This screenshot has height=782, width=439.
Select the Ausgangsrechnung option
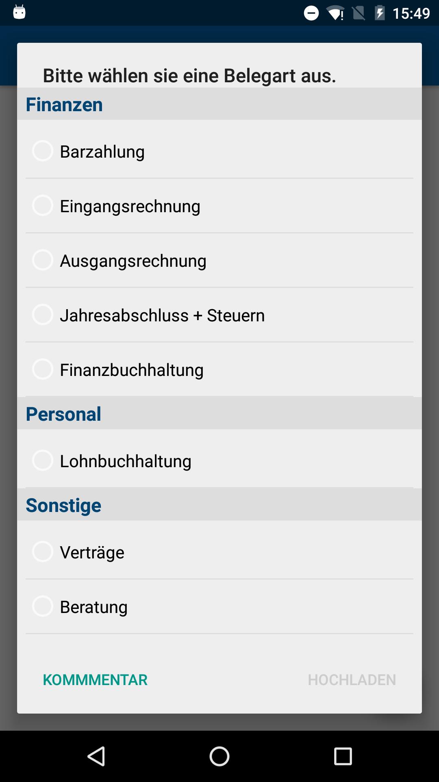pos(43,260)
